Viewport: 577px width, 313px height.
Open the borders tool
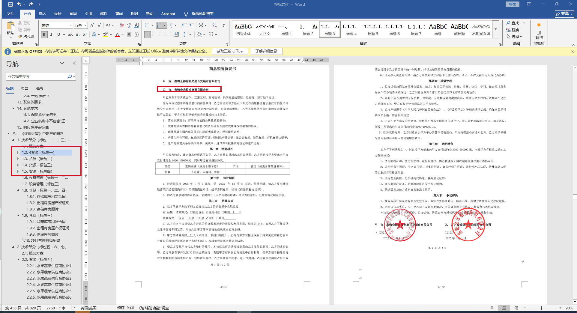point(211,34)
